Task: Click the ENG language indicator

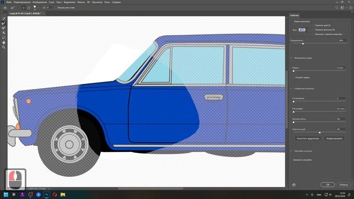Action: point(319,195)
